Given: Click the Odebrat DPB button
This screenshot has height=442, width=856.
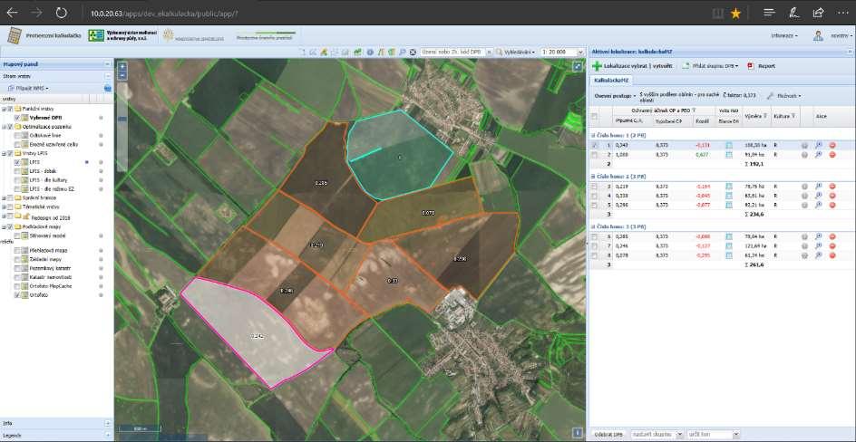Looking at the screenshot, I should pos(609,435).
